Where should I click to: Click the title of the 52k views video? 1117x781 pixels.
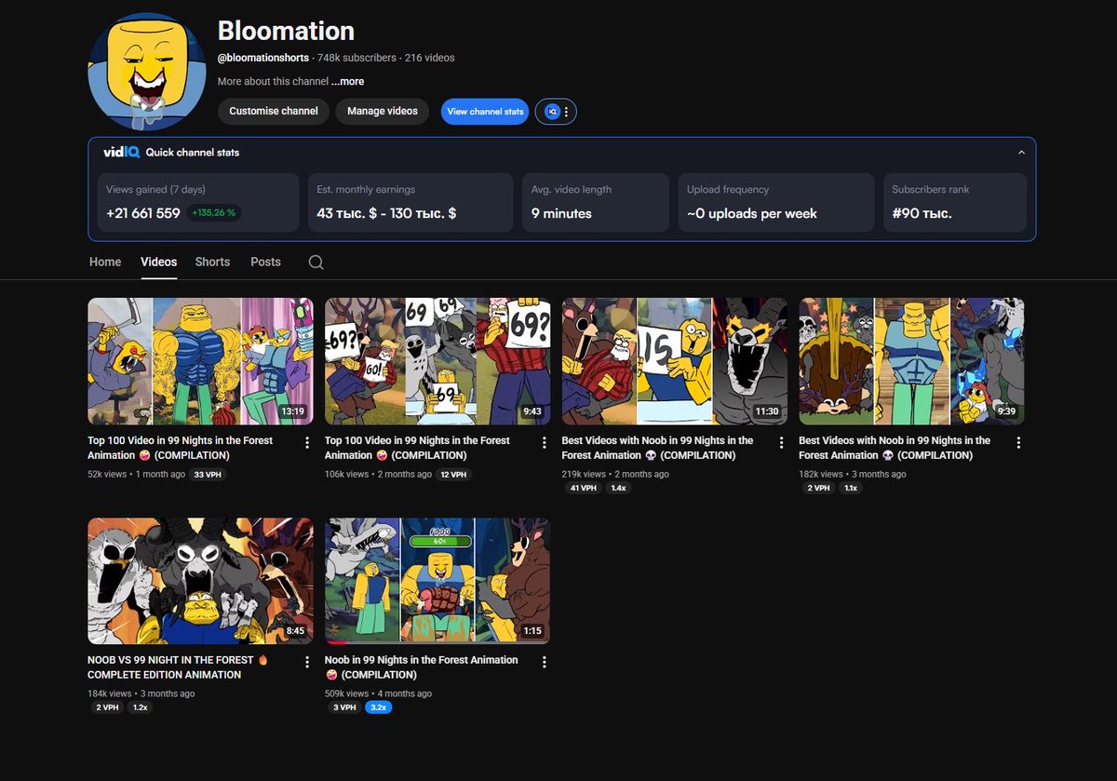coord(180,448)
